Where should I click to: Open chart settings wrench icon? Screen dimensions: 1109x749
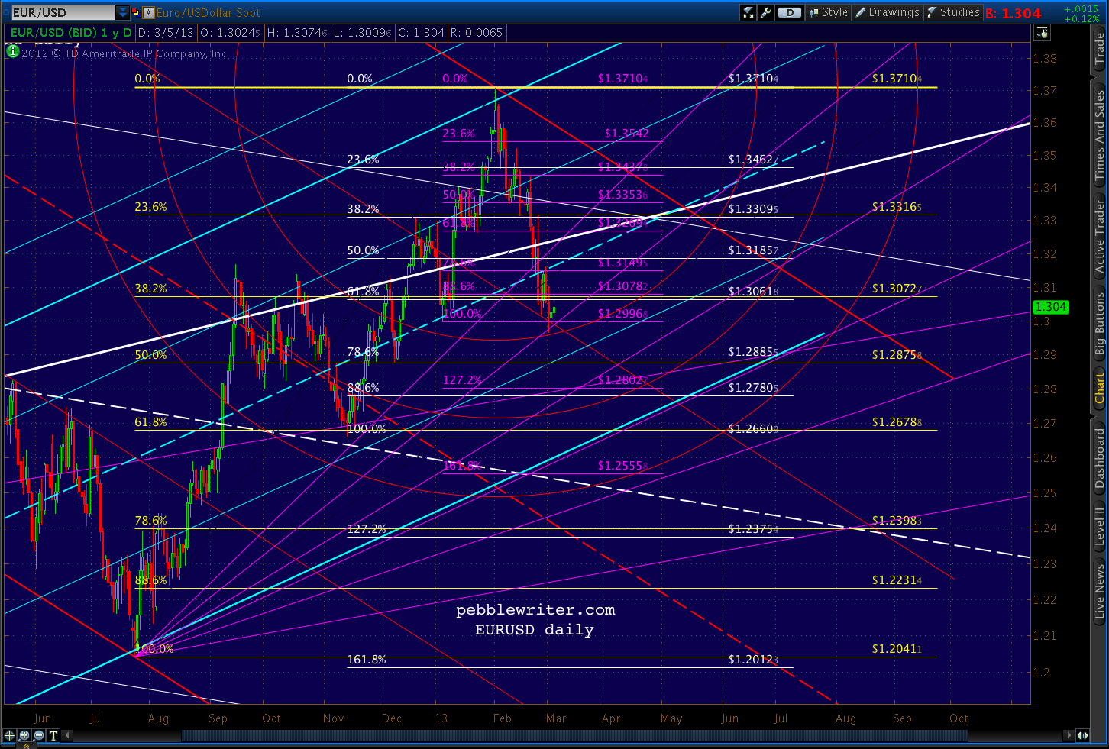(765, 12)
